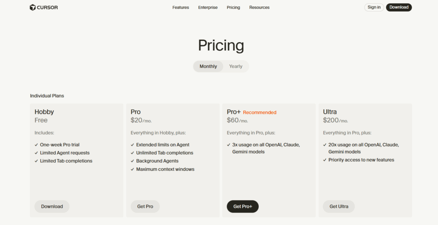Image resolution: width=438 pixels, height=225 pixels.
Task: Click the Get Pro+ button
Action: pos(243,206)
